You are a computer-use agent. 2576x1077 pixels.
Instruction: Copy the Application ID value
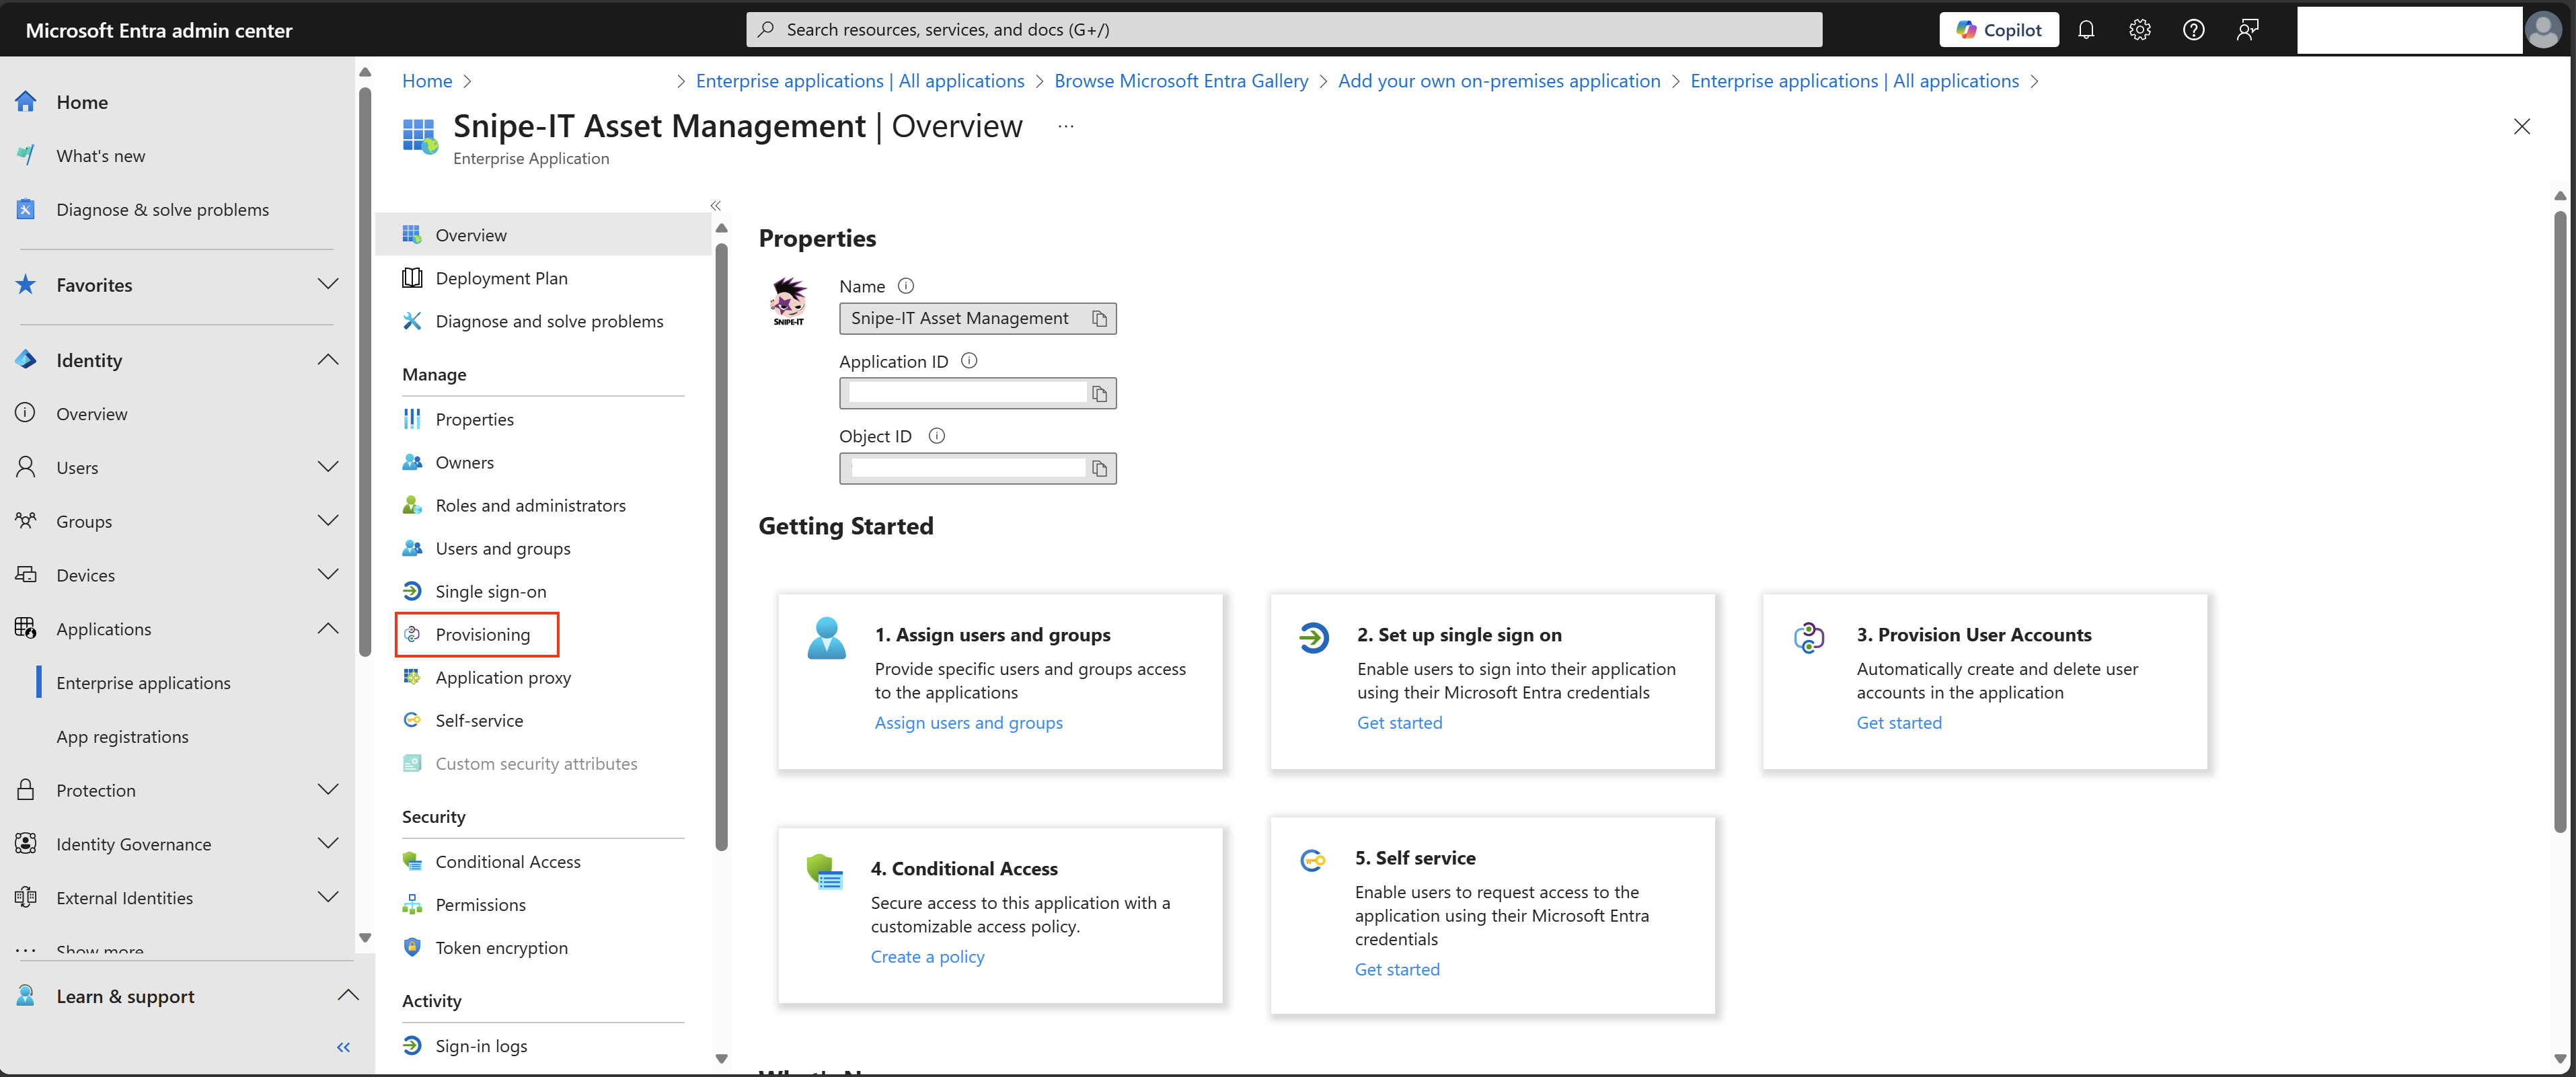(1099, 394)
